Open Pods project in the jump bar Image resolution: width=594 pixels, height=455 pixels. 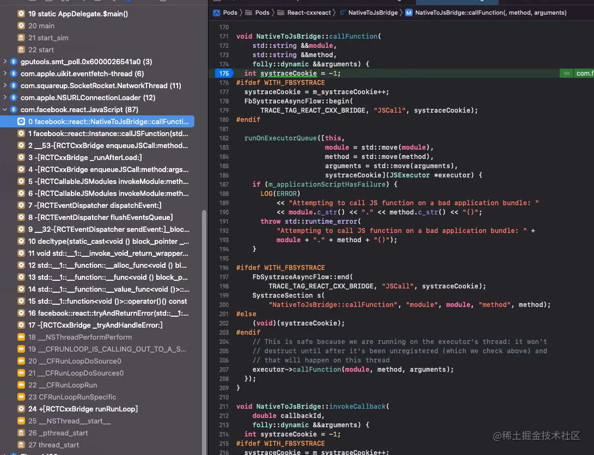coord(225,13)
